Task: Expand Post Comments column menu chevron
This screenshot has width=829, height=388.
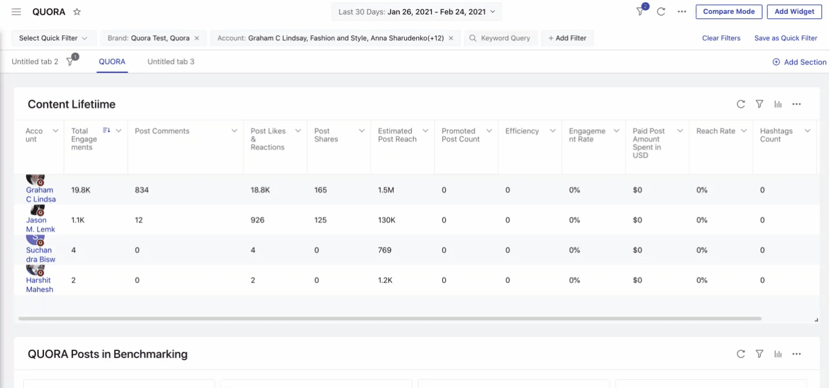Action: click(x=234, y=131)
